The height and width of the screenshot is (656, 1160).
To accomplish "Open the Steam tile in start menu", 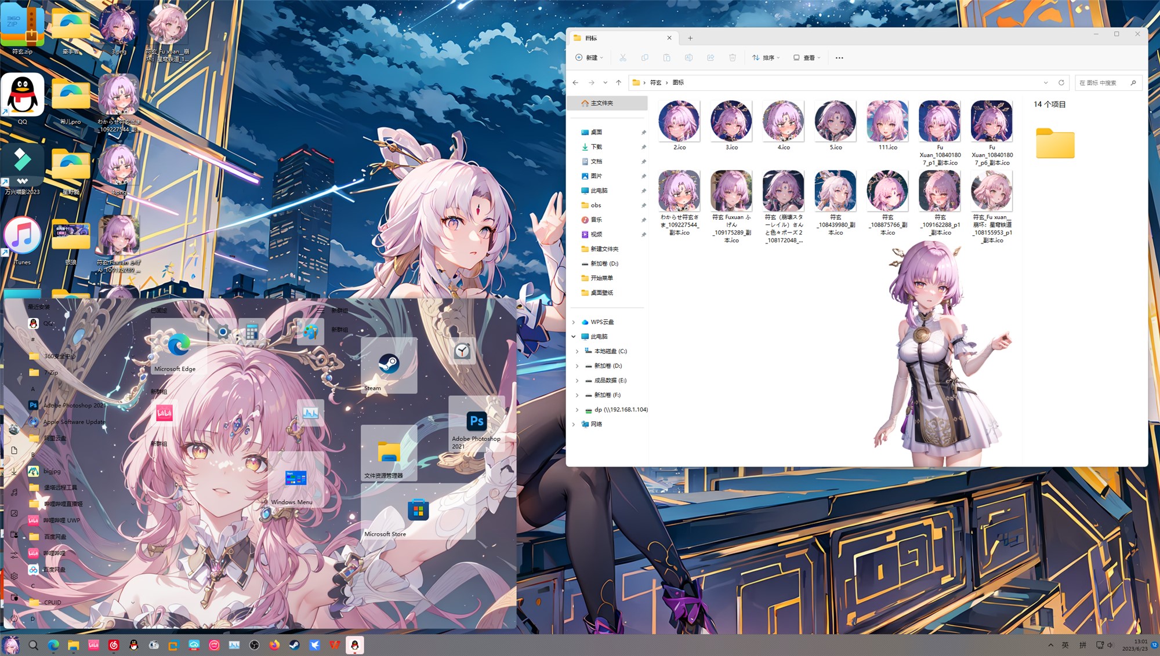I will tap(389, 366).
